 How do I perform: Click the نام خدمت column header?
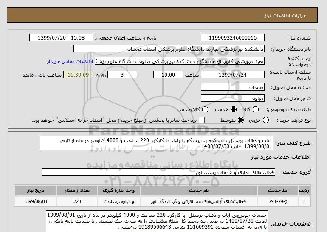(199, 190)
